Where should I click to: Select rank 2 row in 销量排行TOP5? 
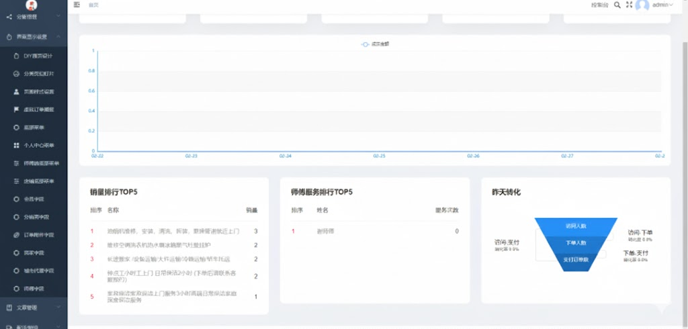(x=174, y=245)
